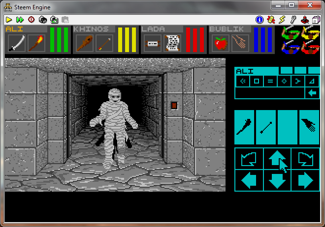Choose the equals-shaped magic rune
The image size is (325, 227).
click(270, 81)
